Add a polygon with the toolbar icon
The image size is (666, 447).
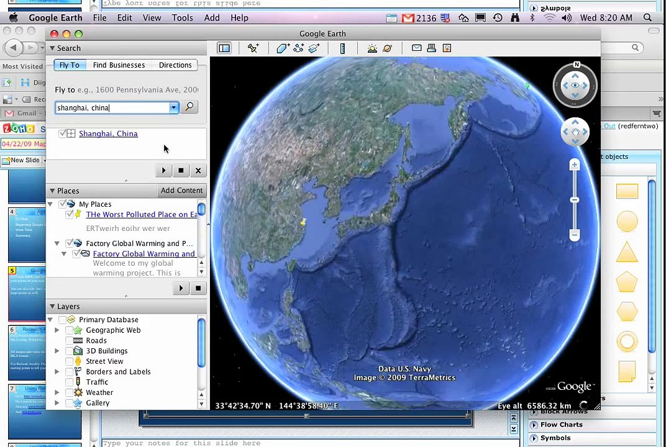283,48
